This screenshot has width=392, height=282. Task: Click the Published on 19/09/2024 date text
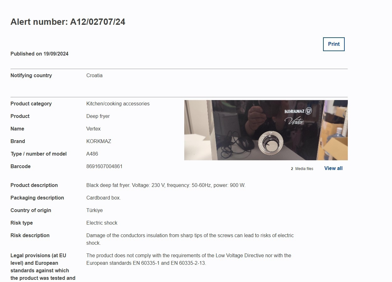pos(39,54)
